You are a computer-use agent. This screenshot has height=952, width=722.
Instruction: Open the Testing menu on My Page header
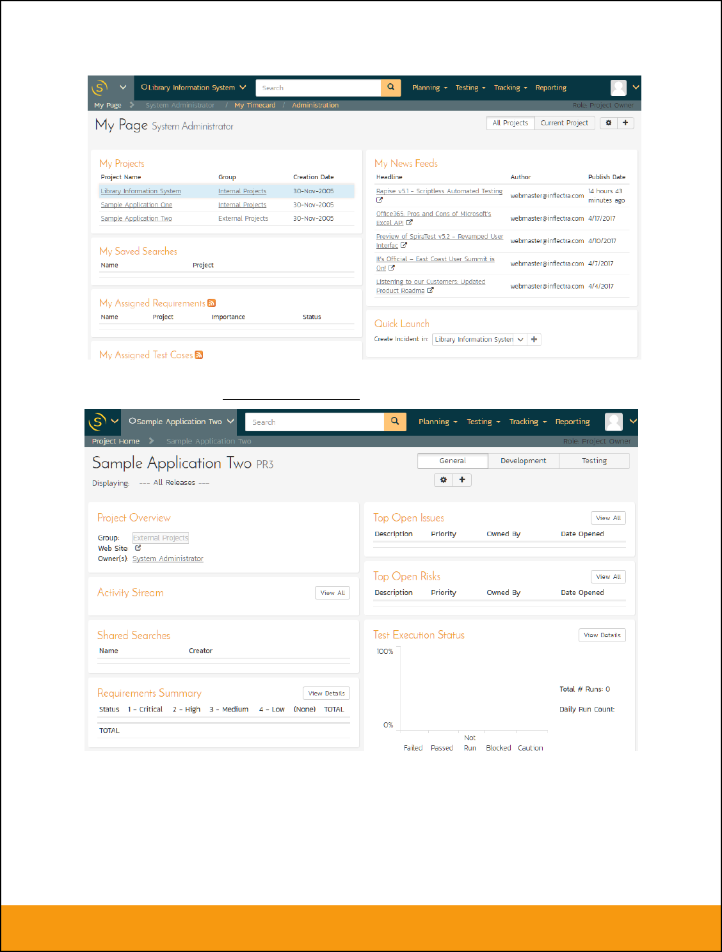coord(470,88)
